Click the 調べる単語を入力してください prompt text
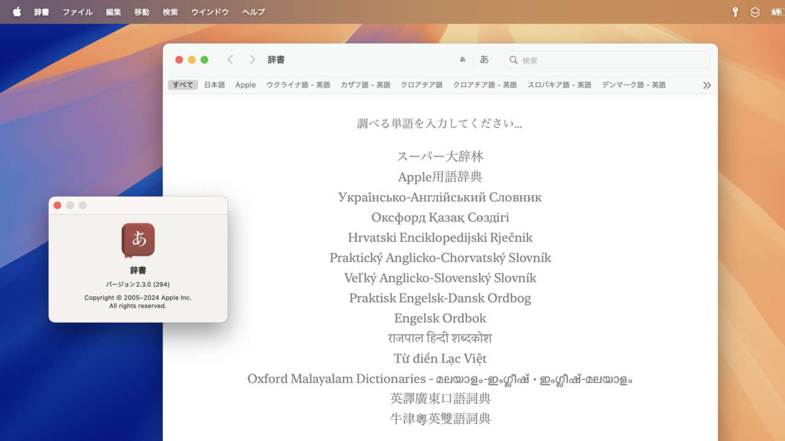 [x=440, y=123]
